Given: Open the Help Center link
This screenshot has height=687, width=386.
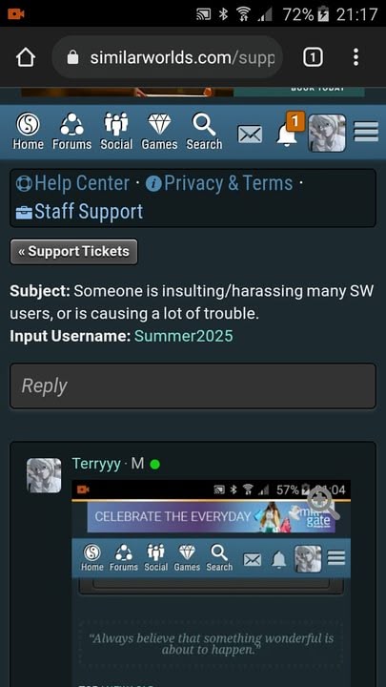Looking at the screenshot, I should [x=72, y=183].
